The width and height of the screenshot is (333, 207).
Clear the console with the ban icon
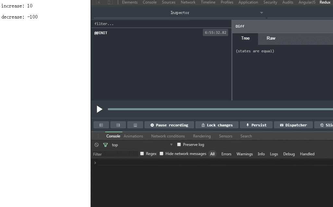97,145
